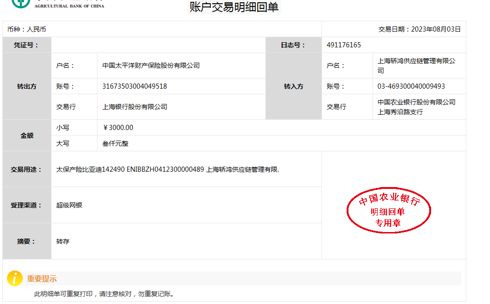490x304 pixels.
Task: Click the 交易日期 2023年08月03日 text
Action: pyautogui.click(x=419, y=29)
